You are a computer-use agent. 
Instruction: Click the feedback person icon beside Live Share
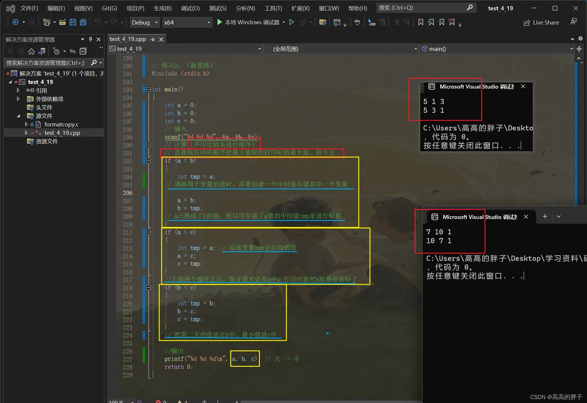[574, 22]
